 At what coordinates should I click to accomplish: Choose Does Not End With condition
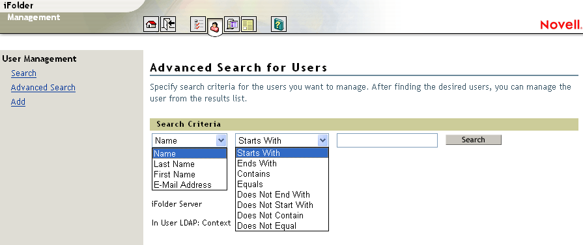pos(282,194)
